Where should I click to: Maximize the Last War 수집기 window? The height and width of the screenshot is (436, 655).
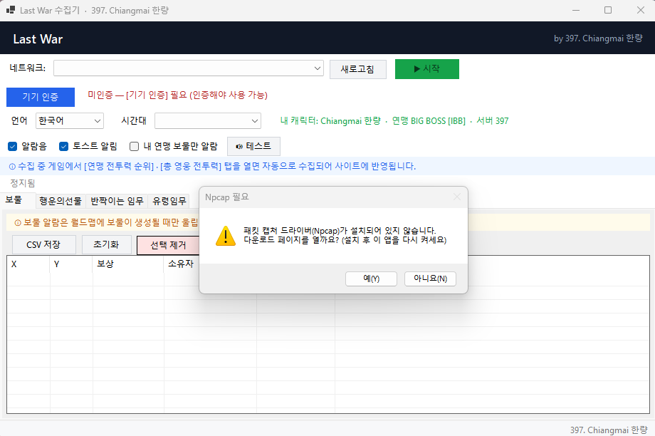pos(608,10)
